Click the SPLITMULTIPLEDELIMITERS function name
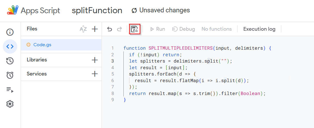The width and height of the screenshot is (314, 128). pos(181,48)
